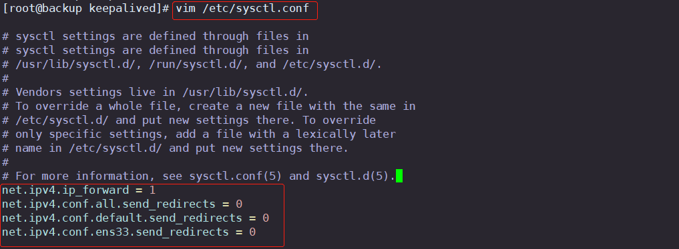Click the value 0 on the ens33 line

pyautogui.click(x=252, y=232)
